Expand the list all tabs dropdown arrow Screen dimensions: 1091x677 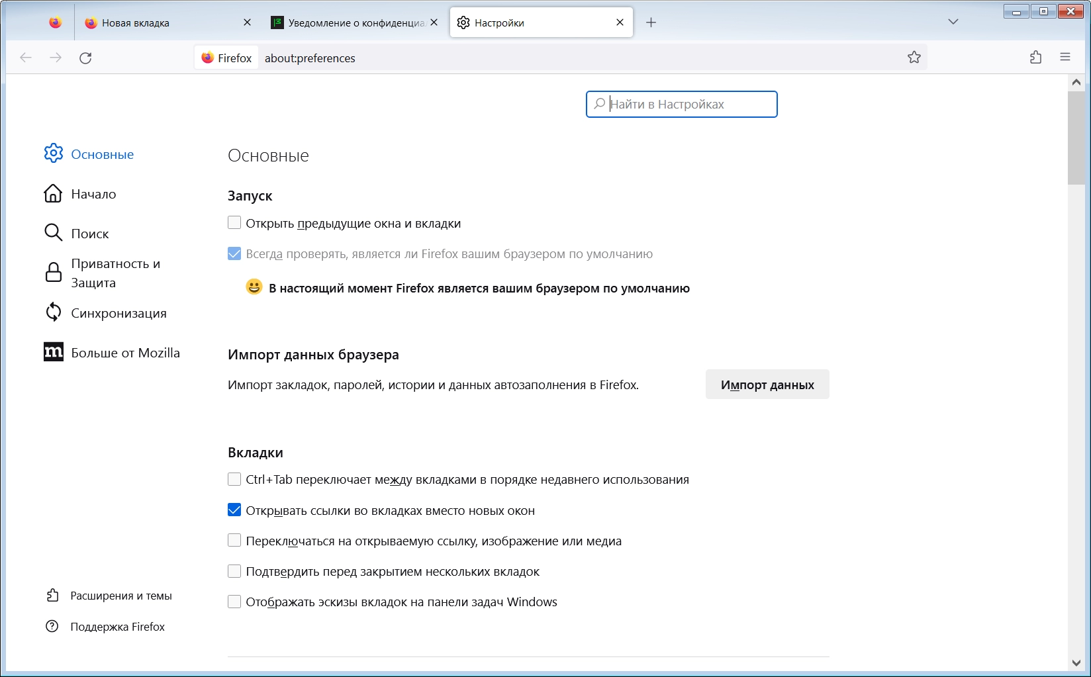[x=953, y=22]
